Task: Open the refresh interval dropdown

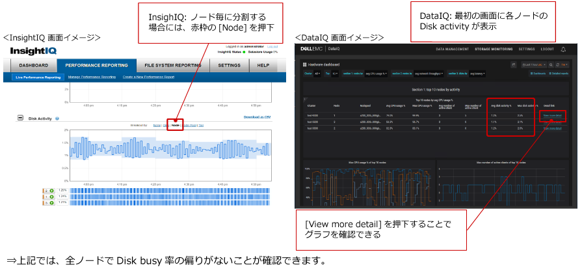Action: tap(564, 64)
